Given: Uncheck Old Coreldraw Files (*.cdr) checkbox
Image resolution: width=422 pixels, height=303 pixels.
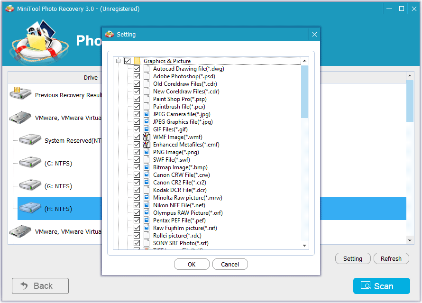Looking at the screenshot, I should (x=137, y=83).
